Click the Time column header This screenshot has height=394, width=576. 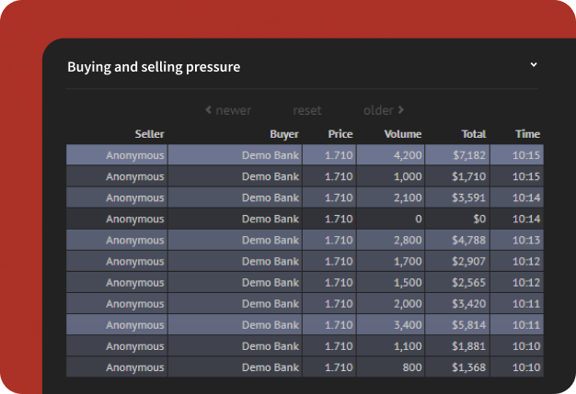(527, 134)
